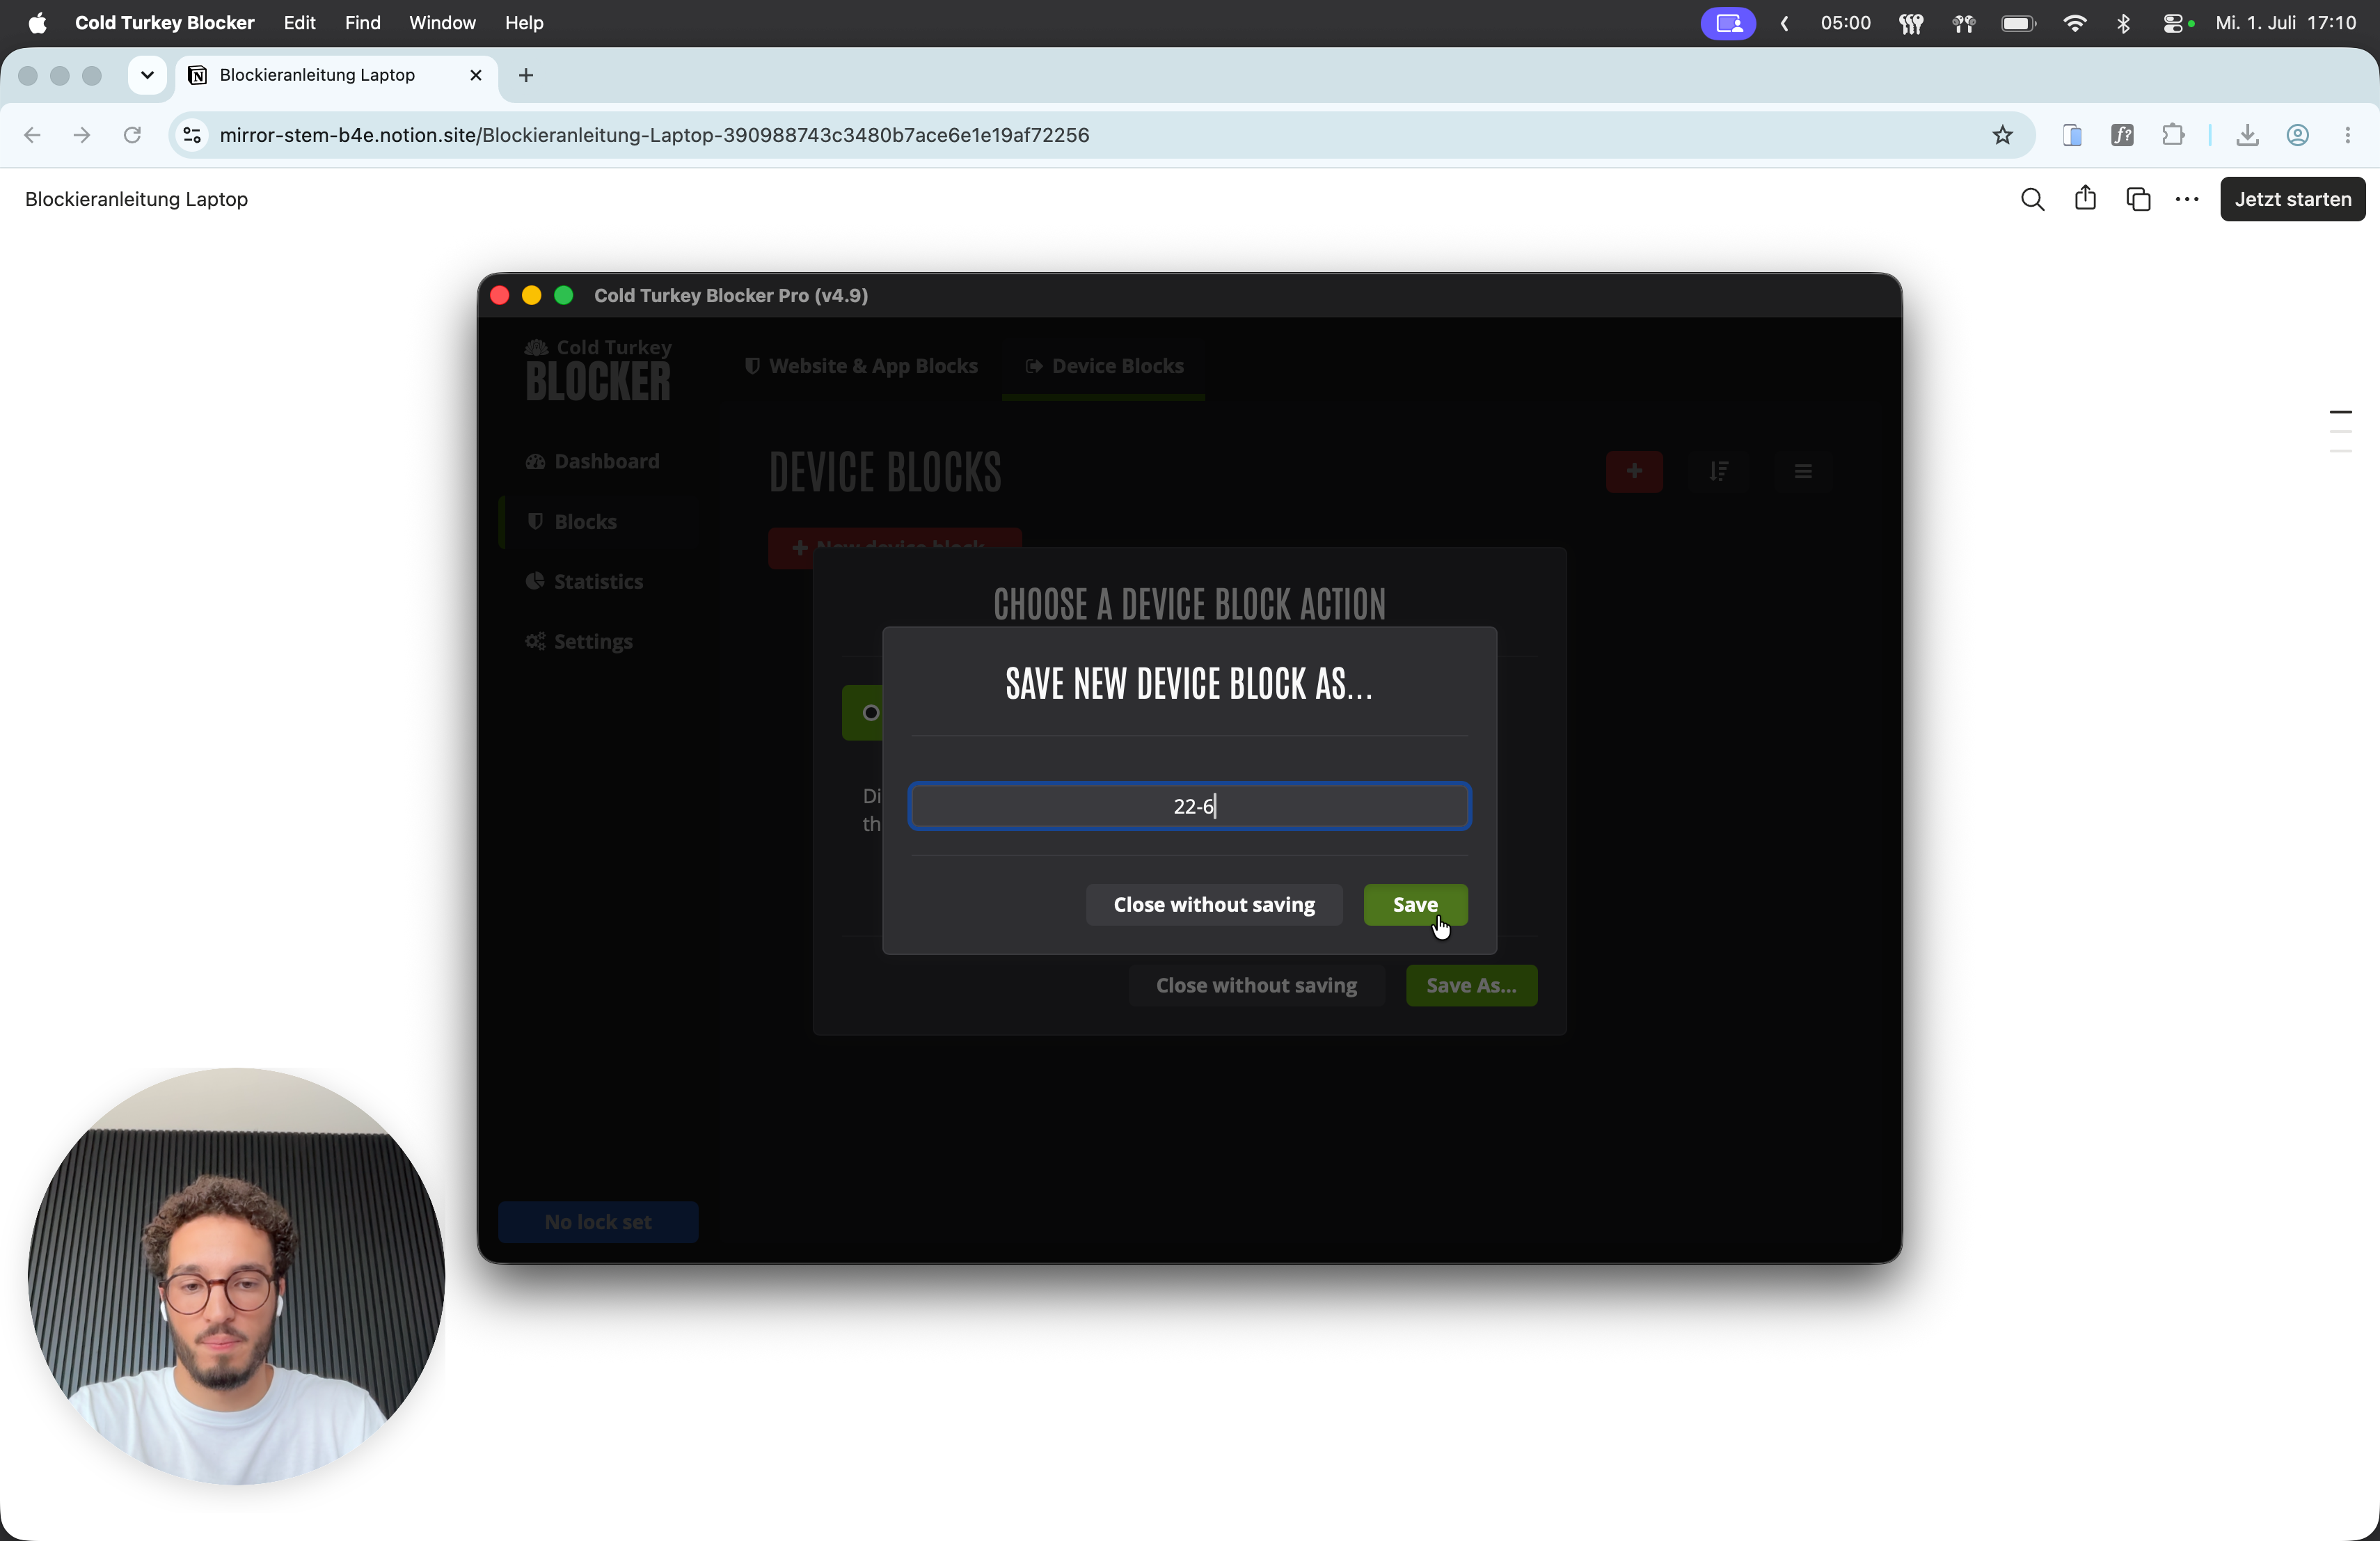Open the Chrome three-dot menu
The width and height of the screenshot is (2380, 1541).
click(2348, 135)
